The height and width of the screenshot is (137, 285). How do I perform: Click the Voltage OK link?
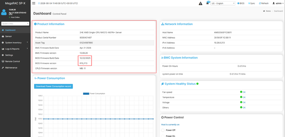[244, 103]
